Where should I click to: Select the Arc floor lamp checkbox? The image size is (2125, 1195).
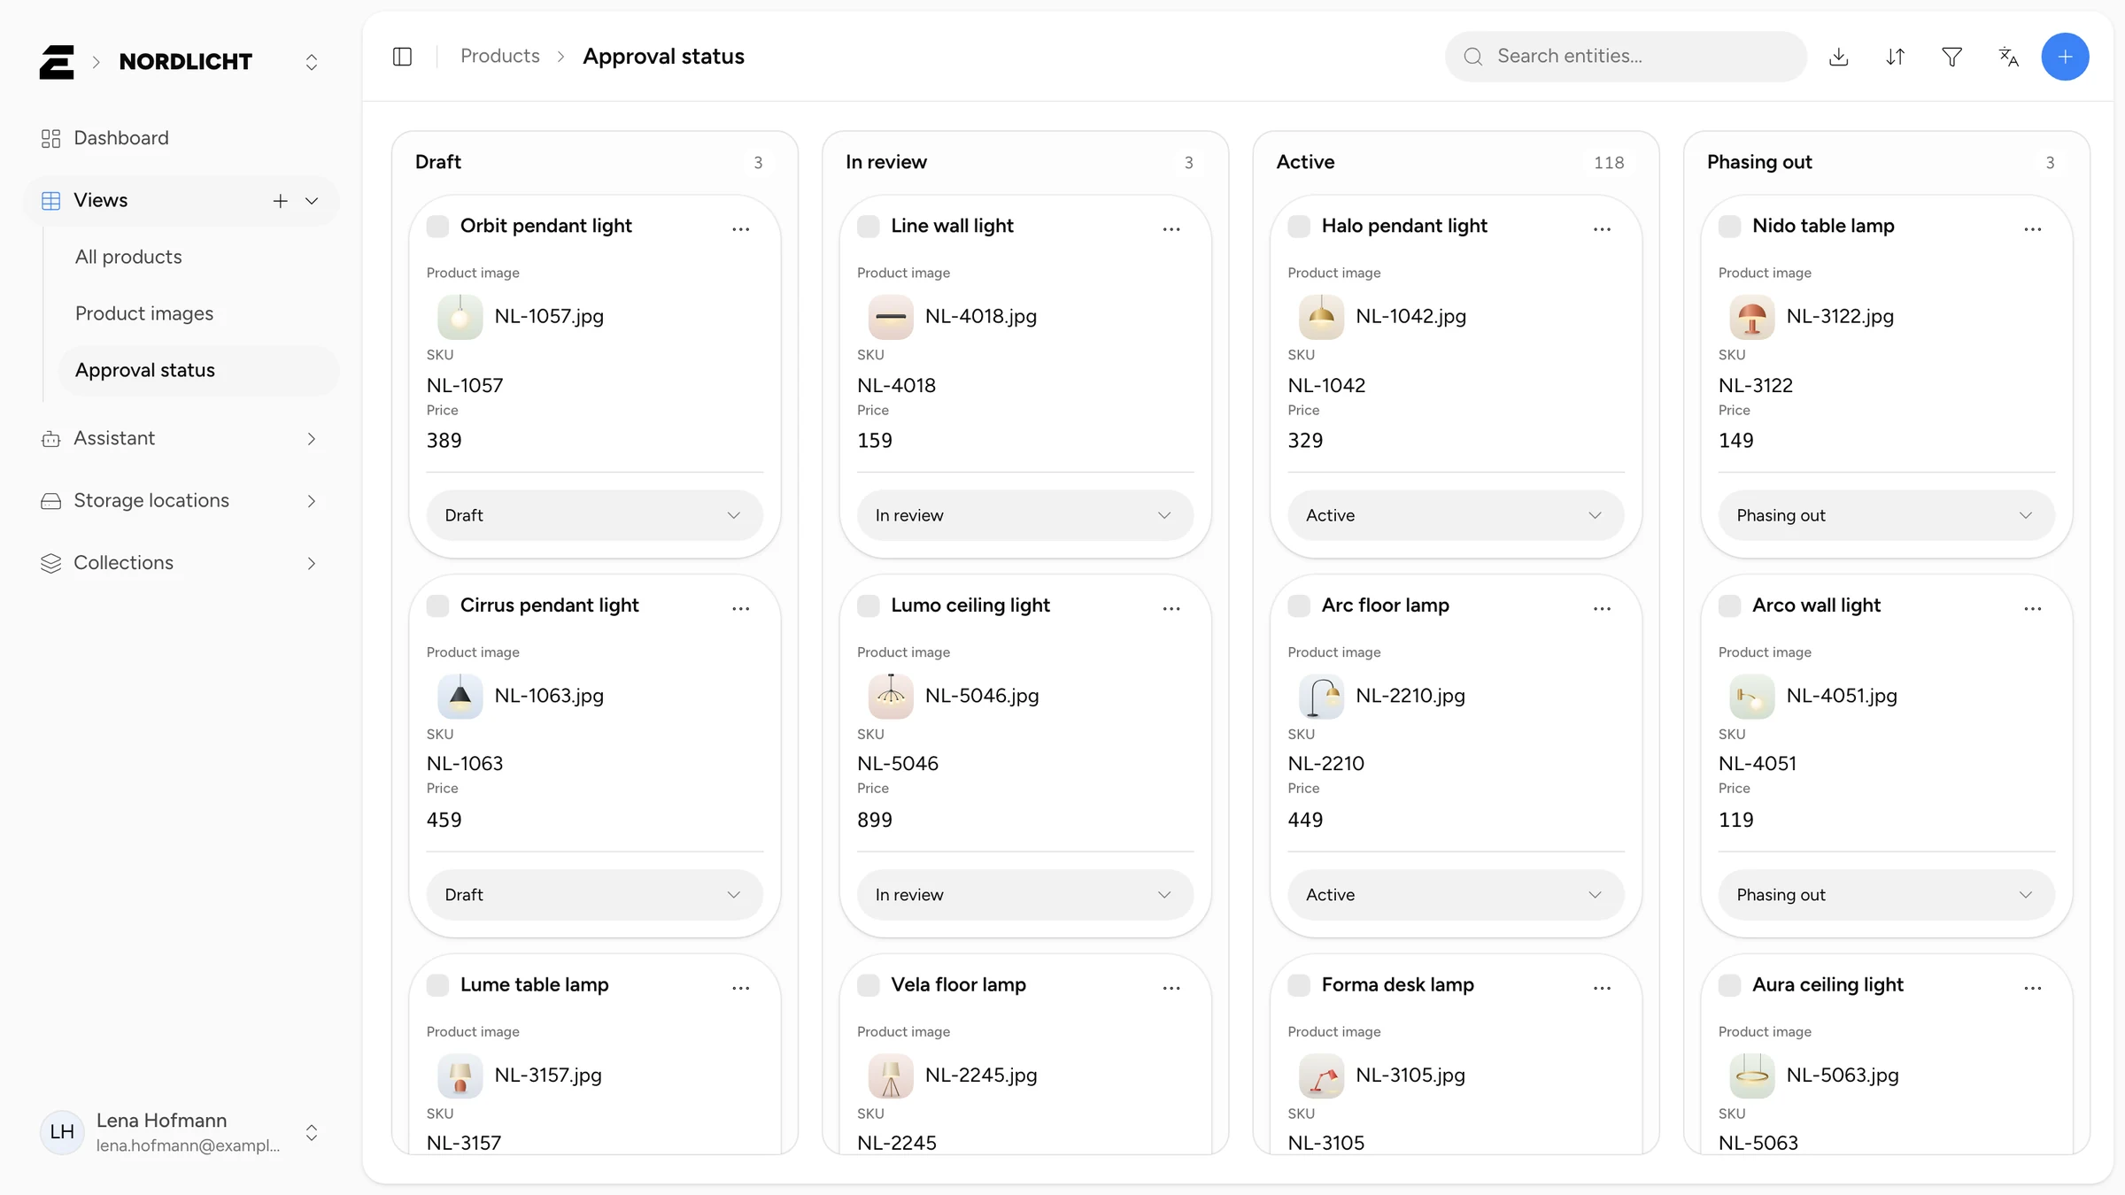[1299, 605]
